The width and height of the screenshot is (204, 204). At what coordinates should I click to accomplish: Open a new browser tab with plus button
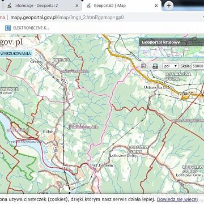coord(169,6)
